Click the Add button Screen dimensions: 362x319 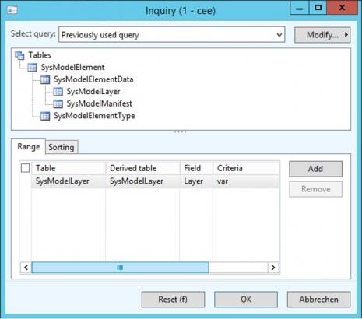(315, 169)
